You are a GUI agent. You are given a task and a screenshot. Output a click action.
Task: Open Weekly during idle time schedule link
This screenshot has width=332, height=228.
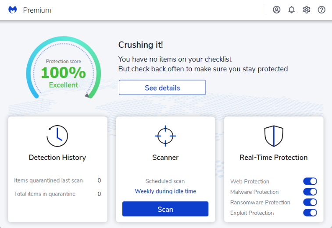pyautogui.click(x=165, y=191)
